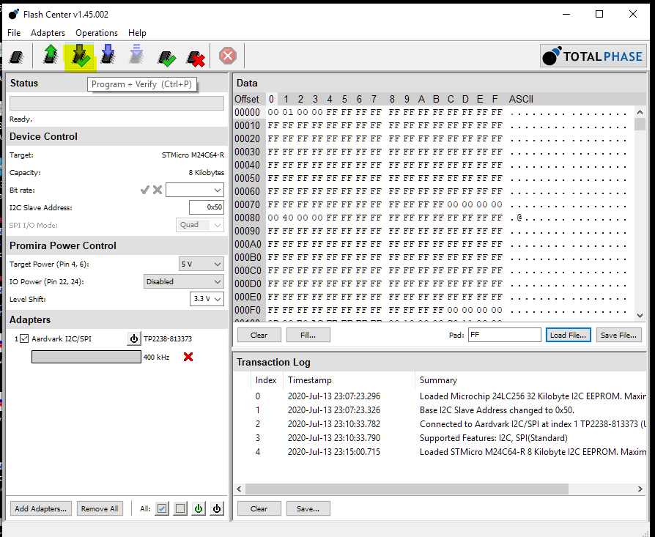Click the Program + Verify toolbar icon
This screenshot has height=537, width=655.
pyautogui.click(x=79, y=56)
